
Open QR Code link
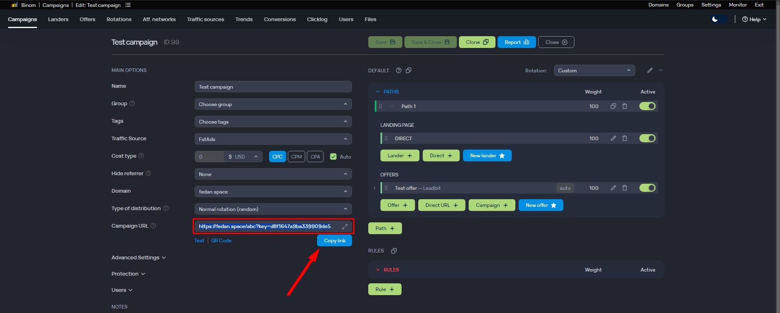[x=221, y=241]
